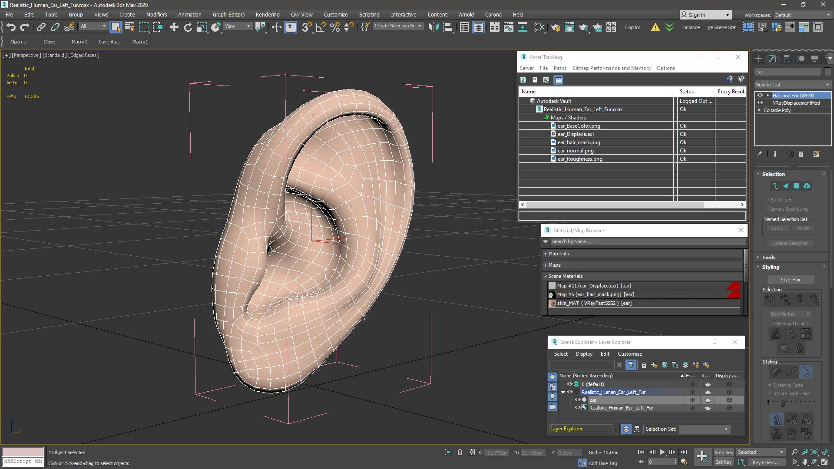The width and height of the screenshot is (834, 469).
Task: Toggle the Auto Key button
Action: click(723, 452)
